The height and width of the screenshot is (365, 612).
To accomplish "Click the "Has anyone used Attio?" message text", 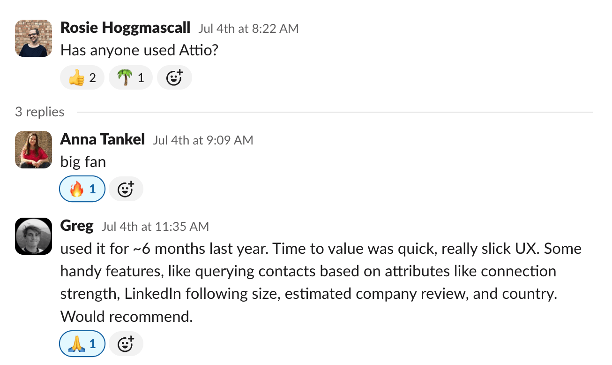I will [x=140, y=50].
